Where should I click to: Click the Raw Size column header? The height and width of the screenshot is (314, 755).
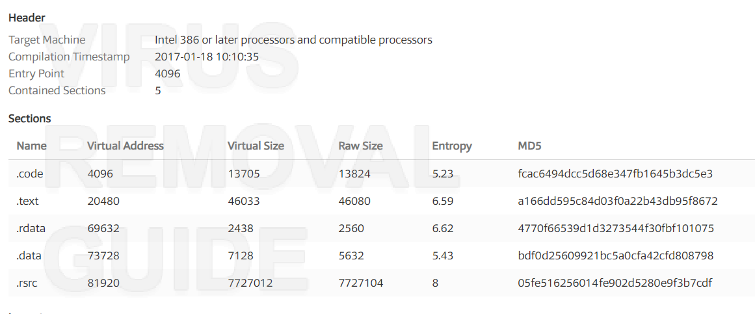[x=361, y=146]
